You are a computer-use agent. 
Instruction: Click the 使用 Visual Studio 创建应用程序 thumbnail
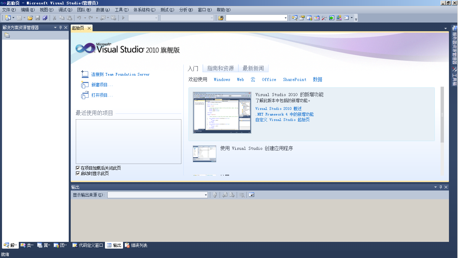click(x=204, y=154)
